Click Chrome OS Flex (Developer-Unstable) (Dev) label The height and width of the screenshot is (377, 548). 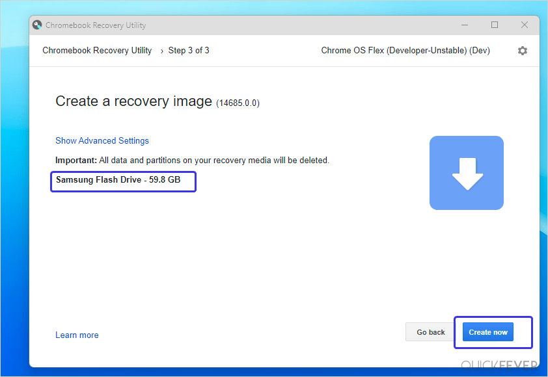coord(405,51)
